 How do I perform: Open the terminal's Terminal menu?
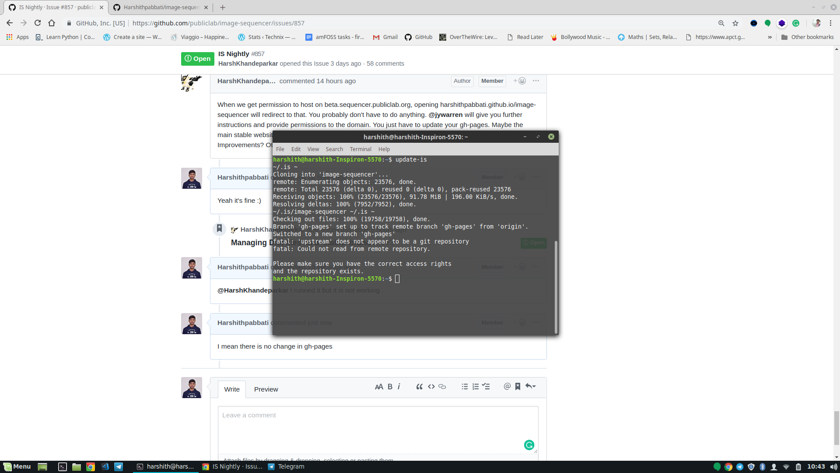click(x=360, y=149)
